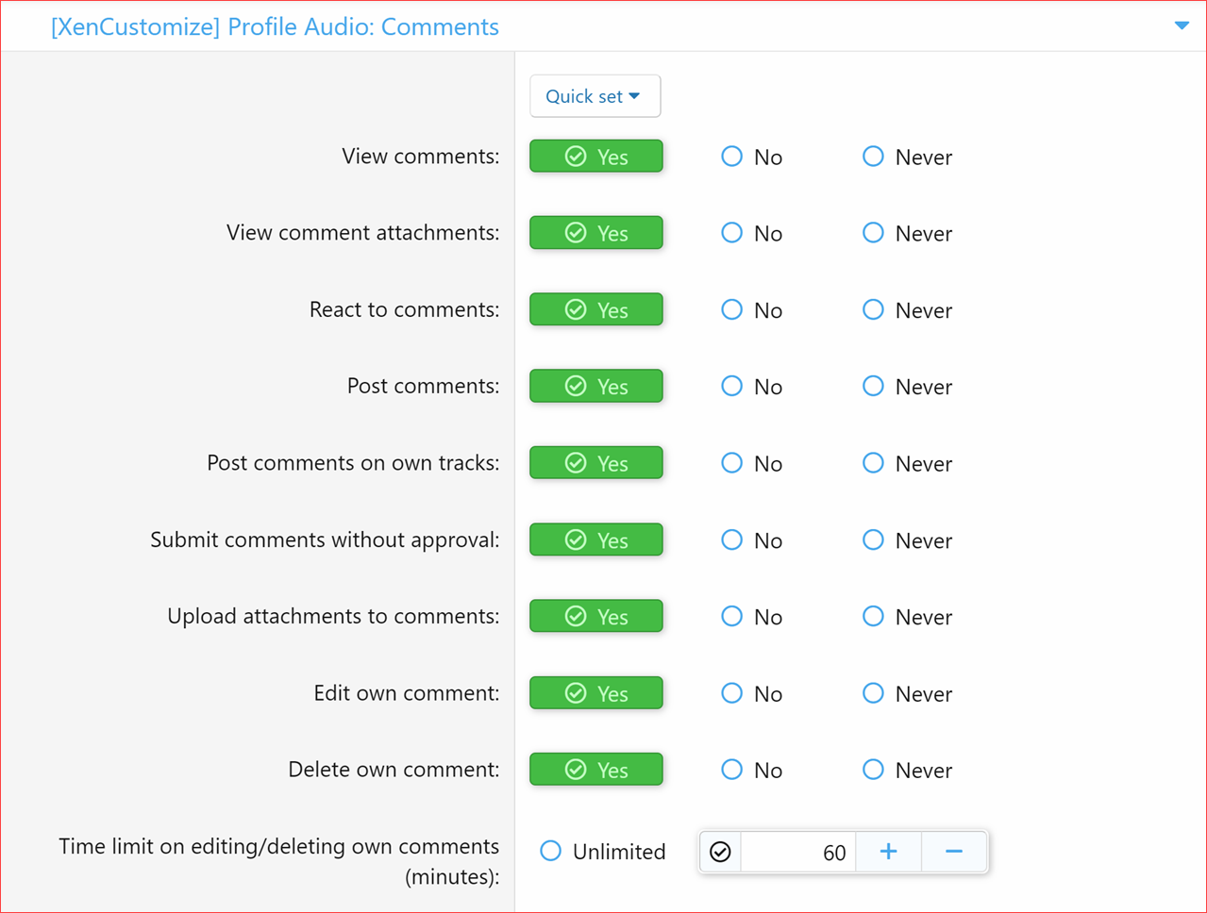This screenshot has width=1207, height=913.
Task: Enable Yes for Upload attachments to comments
Action: click(595, 616)
